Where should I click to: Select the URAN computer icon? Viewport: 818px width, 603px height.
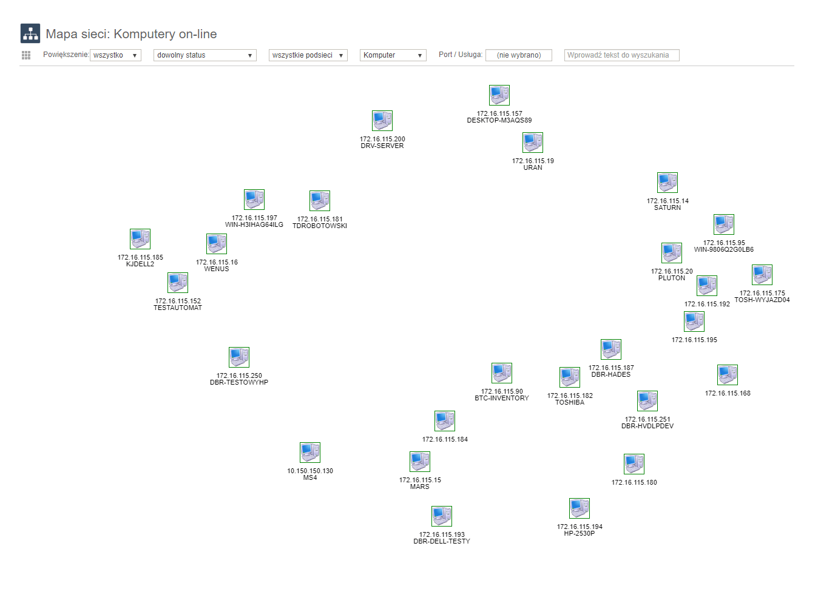point(533,143)
